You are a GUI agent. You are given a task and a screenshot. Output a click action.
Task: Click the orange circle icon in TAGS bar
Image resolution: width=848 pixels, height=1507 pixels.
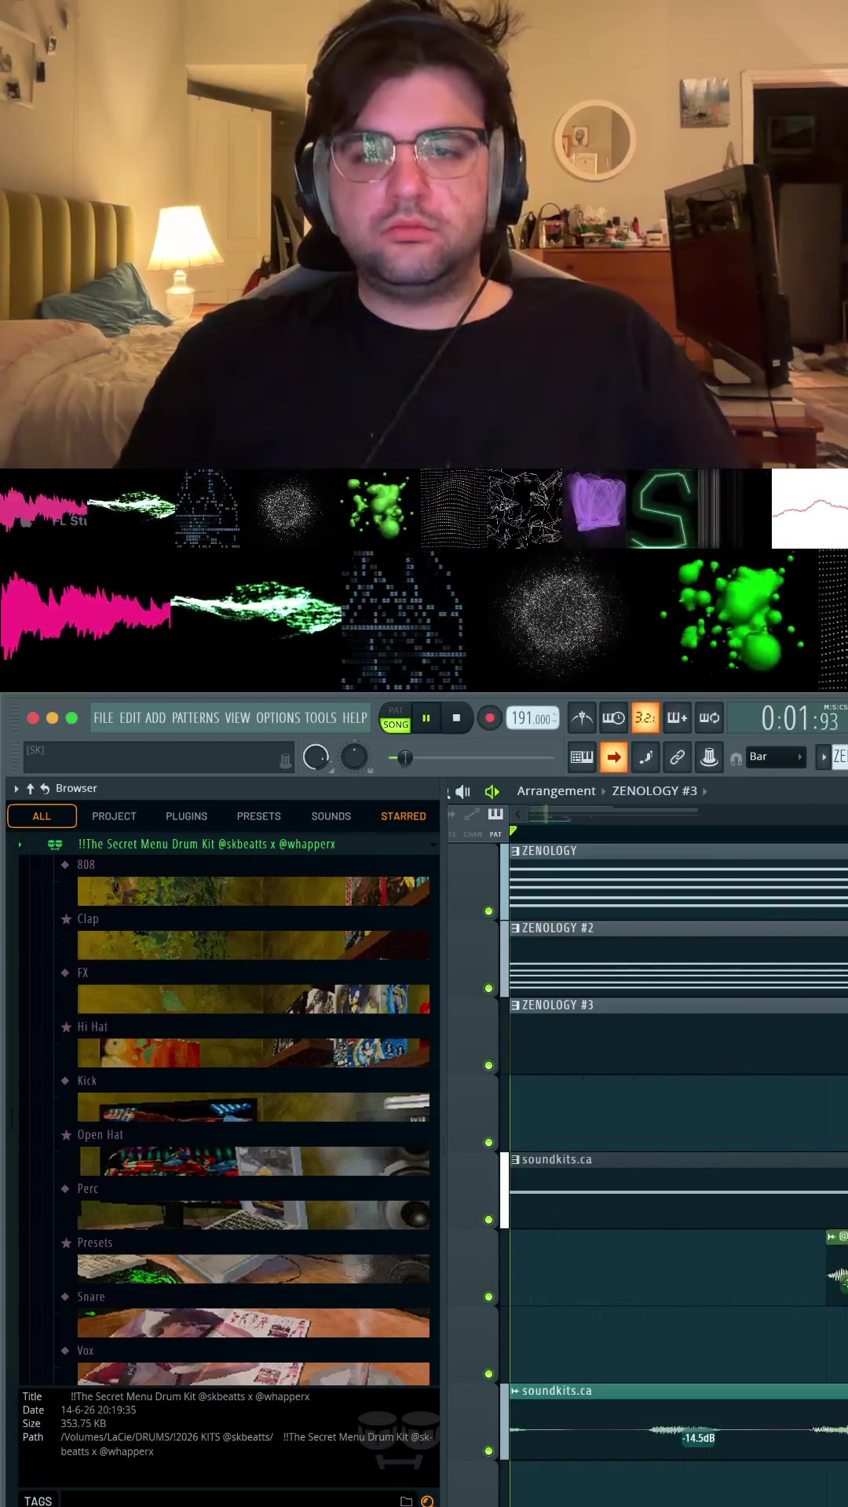point(427,1501)
